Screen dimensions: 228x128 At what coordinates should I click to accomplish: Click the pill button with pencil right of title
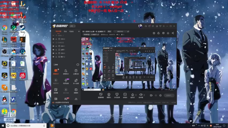point(121,32)
